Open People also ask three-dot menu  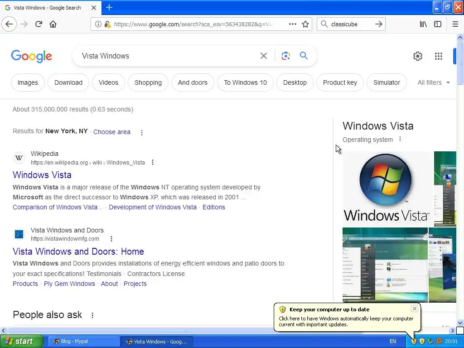[92, 315]
